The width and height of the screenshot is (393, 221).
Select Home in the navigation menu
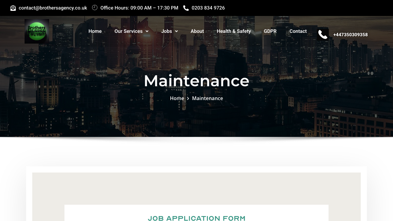tap(95, 31)
